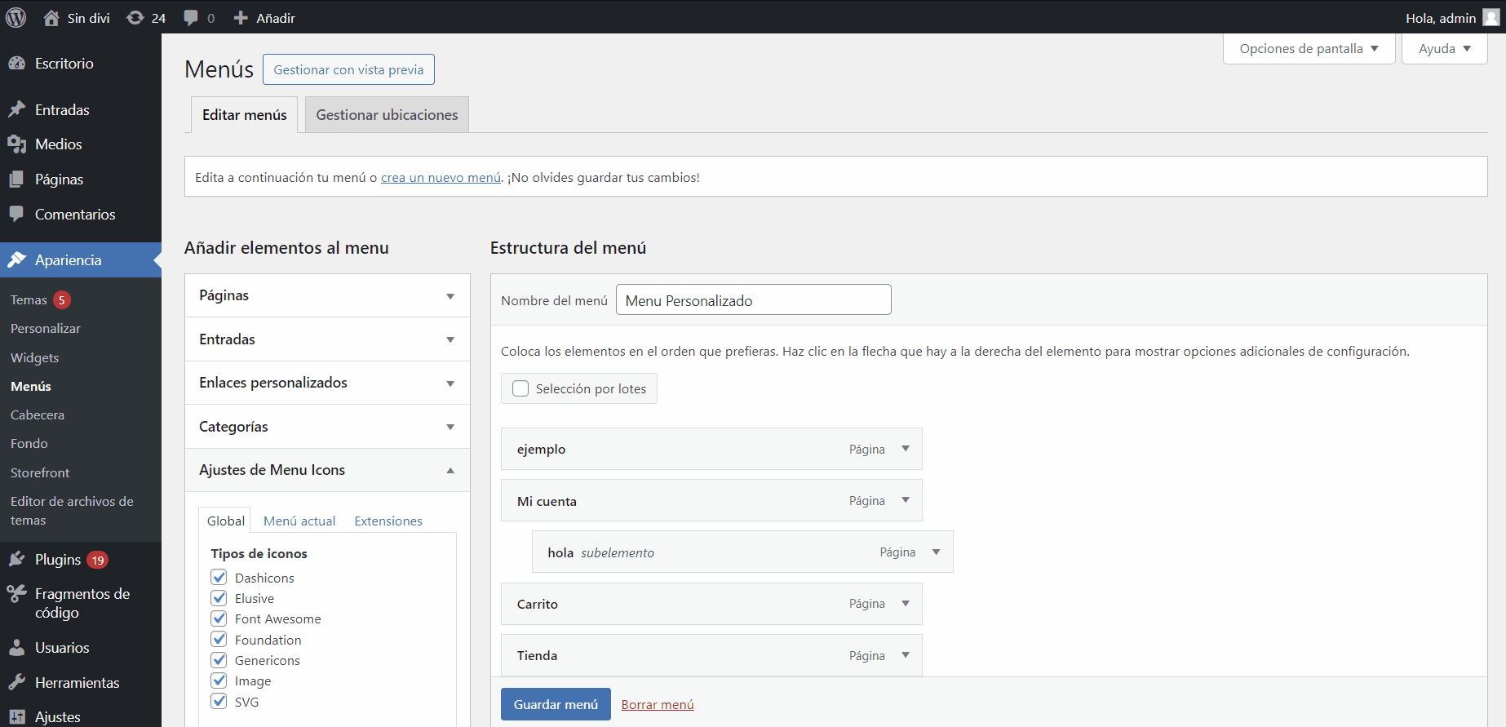Open Plugins via its plug icon
Screen dimensions: 1506x727
pos(16,560)
